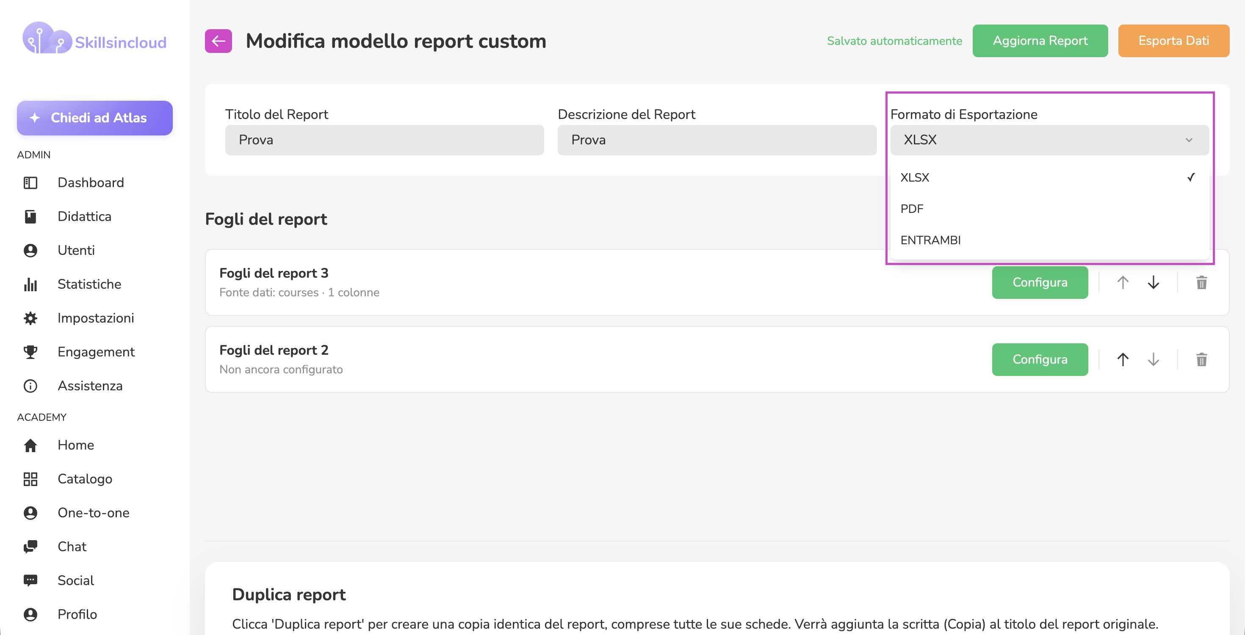Open Assistenza help page

(x=90, y=386)
